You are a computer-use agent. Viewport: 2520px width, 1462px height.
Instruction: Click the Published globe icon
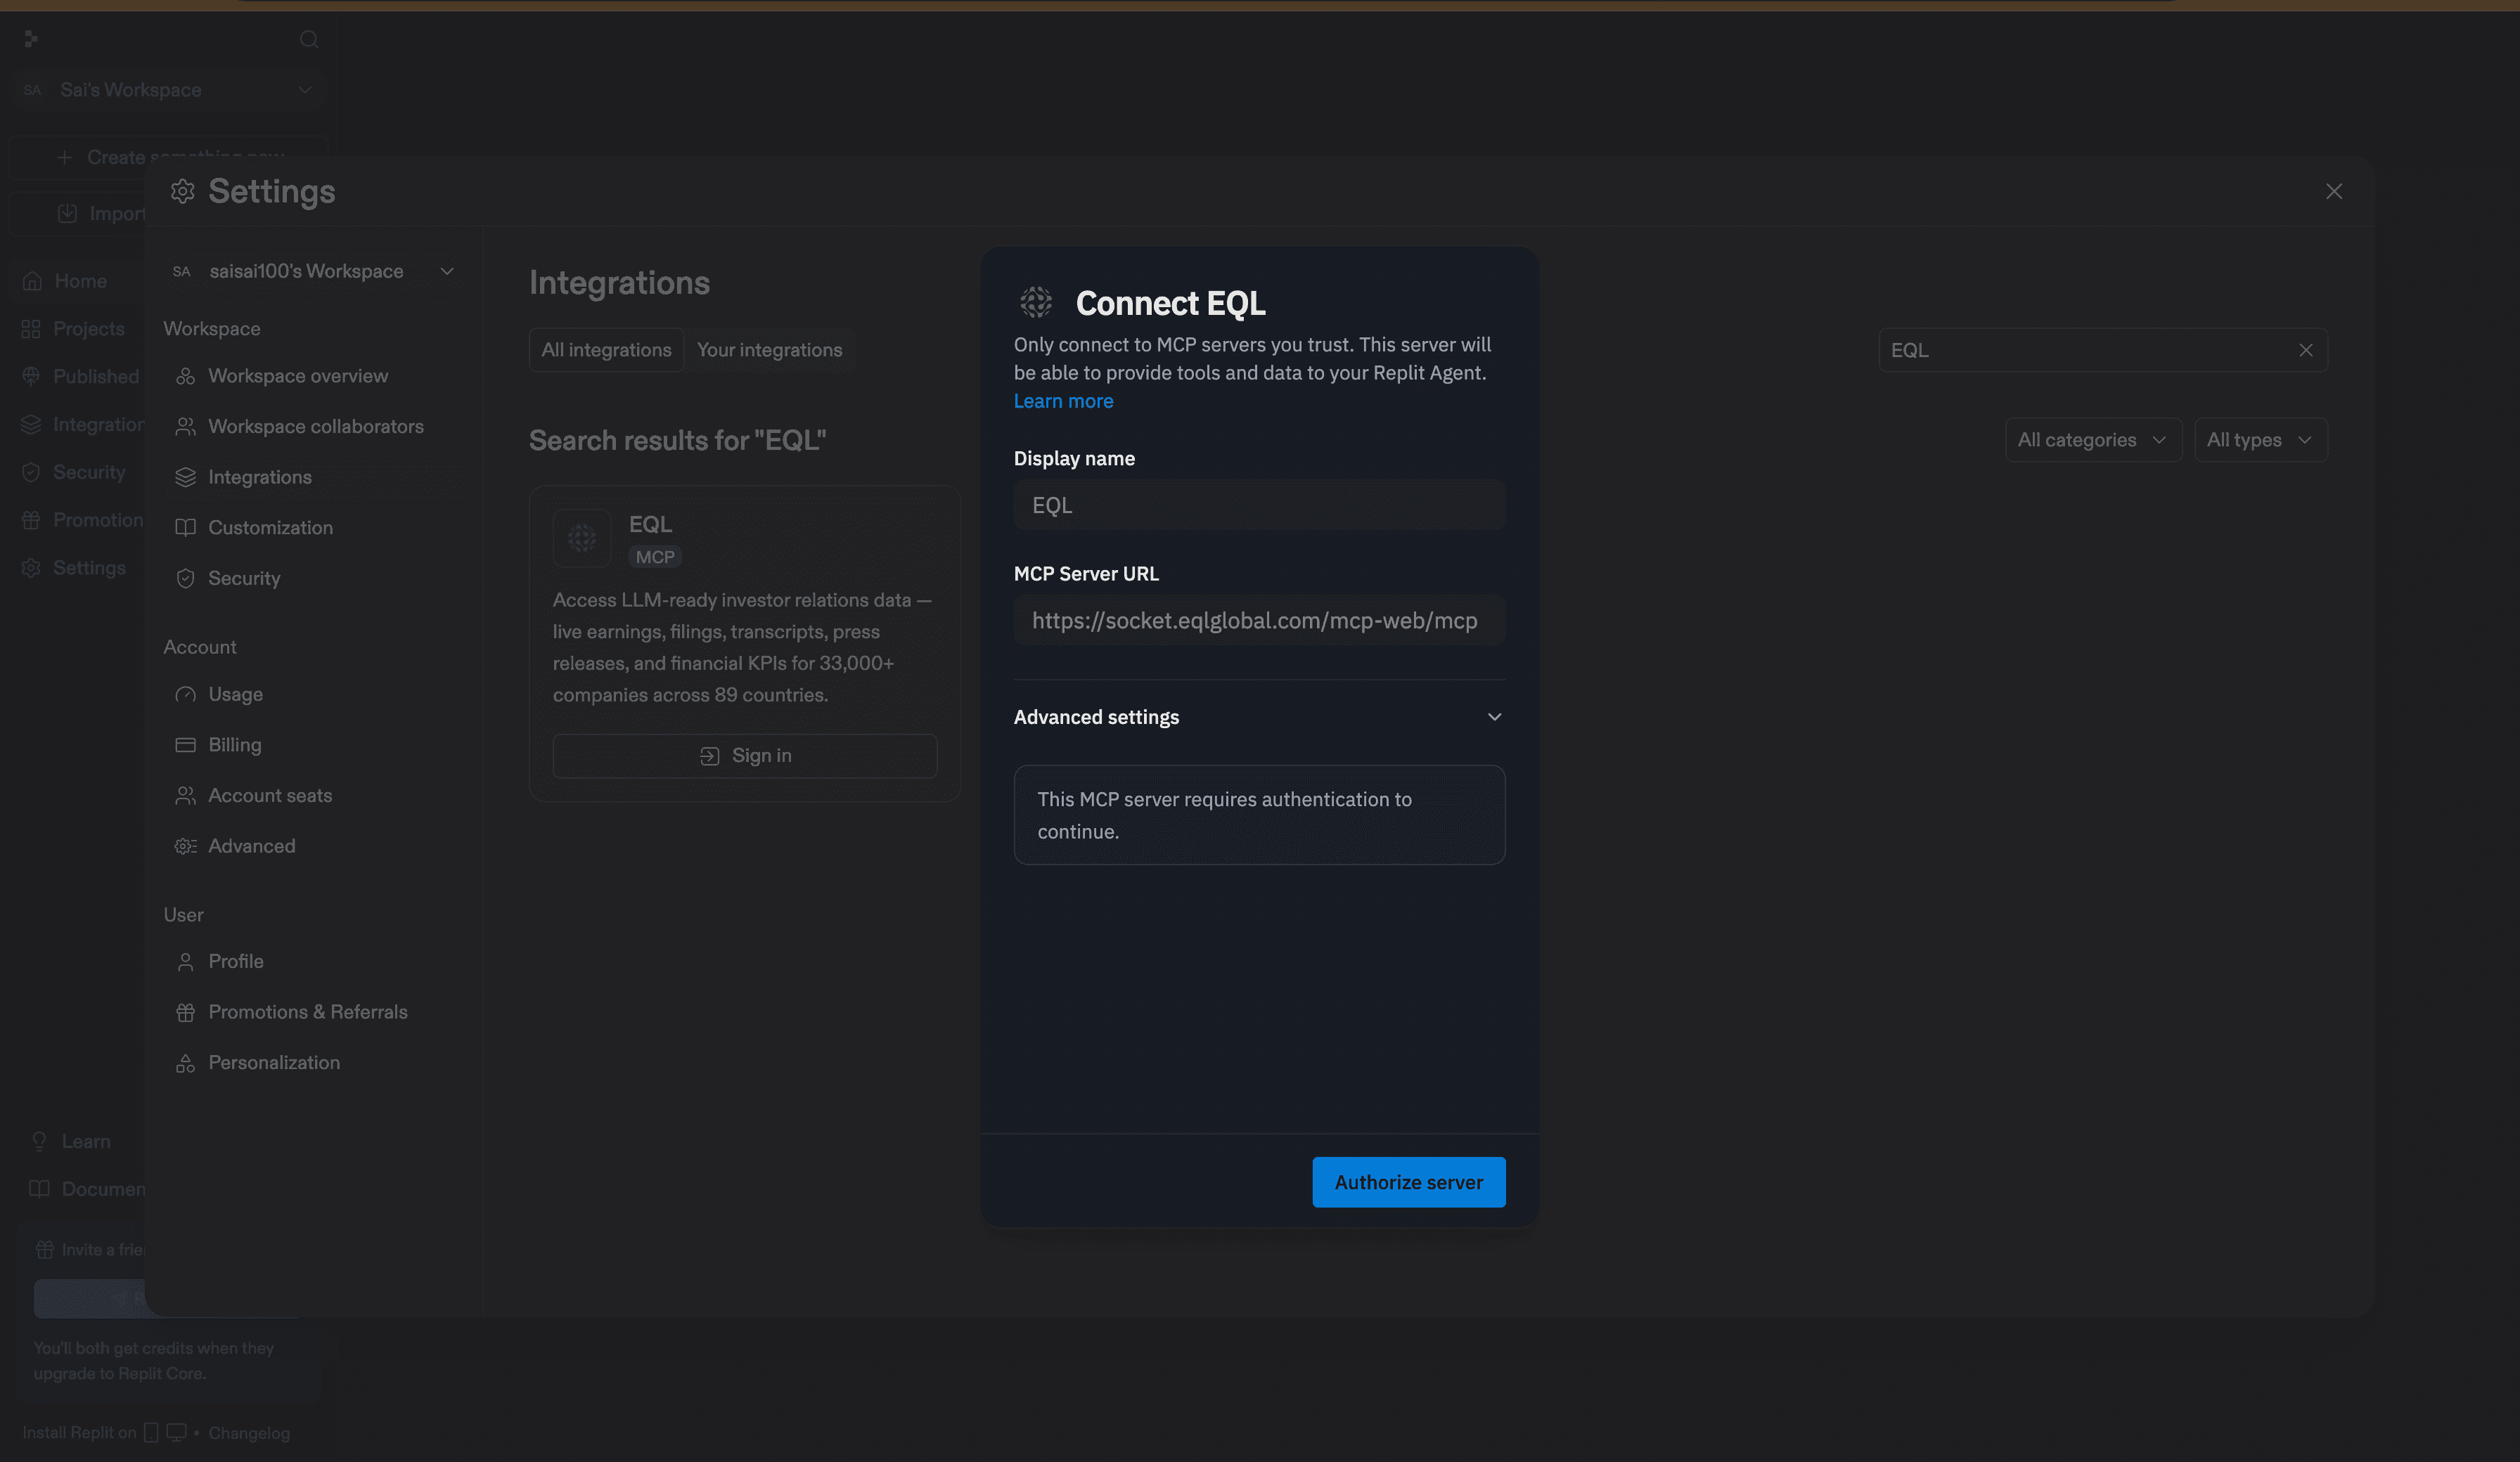(31, 376)
